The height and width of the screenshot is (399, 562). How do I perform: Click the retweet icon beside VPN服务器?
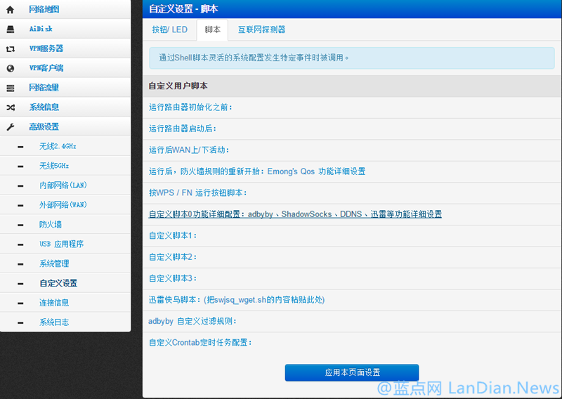coord(11,48)
